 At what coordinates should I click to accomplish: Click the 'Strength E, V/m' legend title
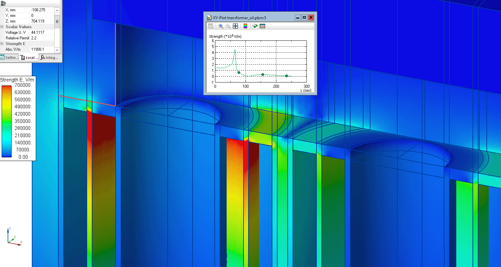(x=17, y=80)
